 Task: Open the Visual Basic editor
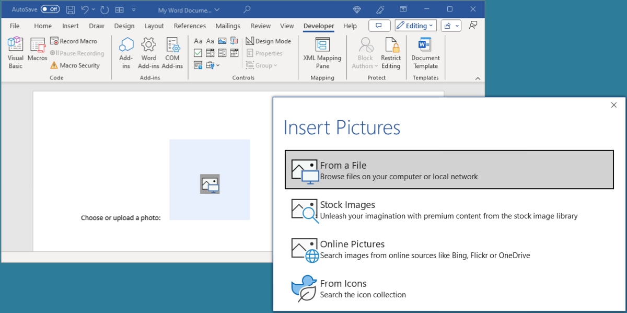coord(15,51)
